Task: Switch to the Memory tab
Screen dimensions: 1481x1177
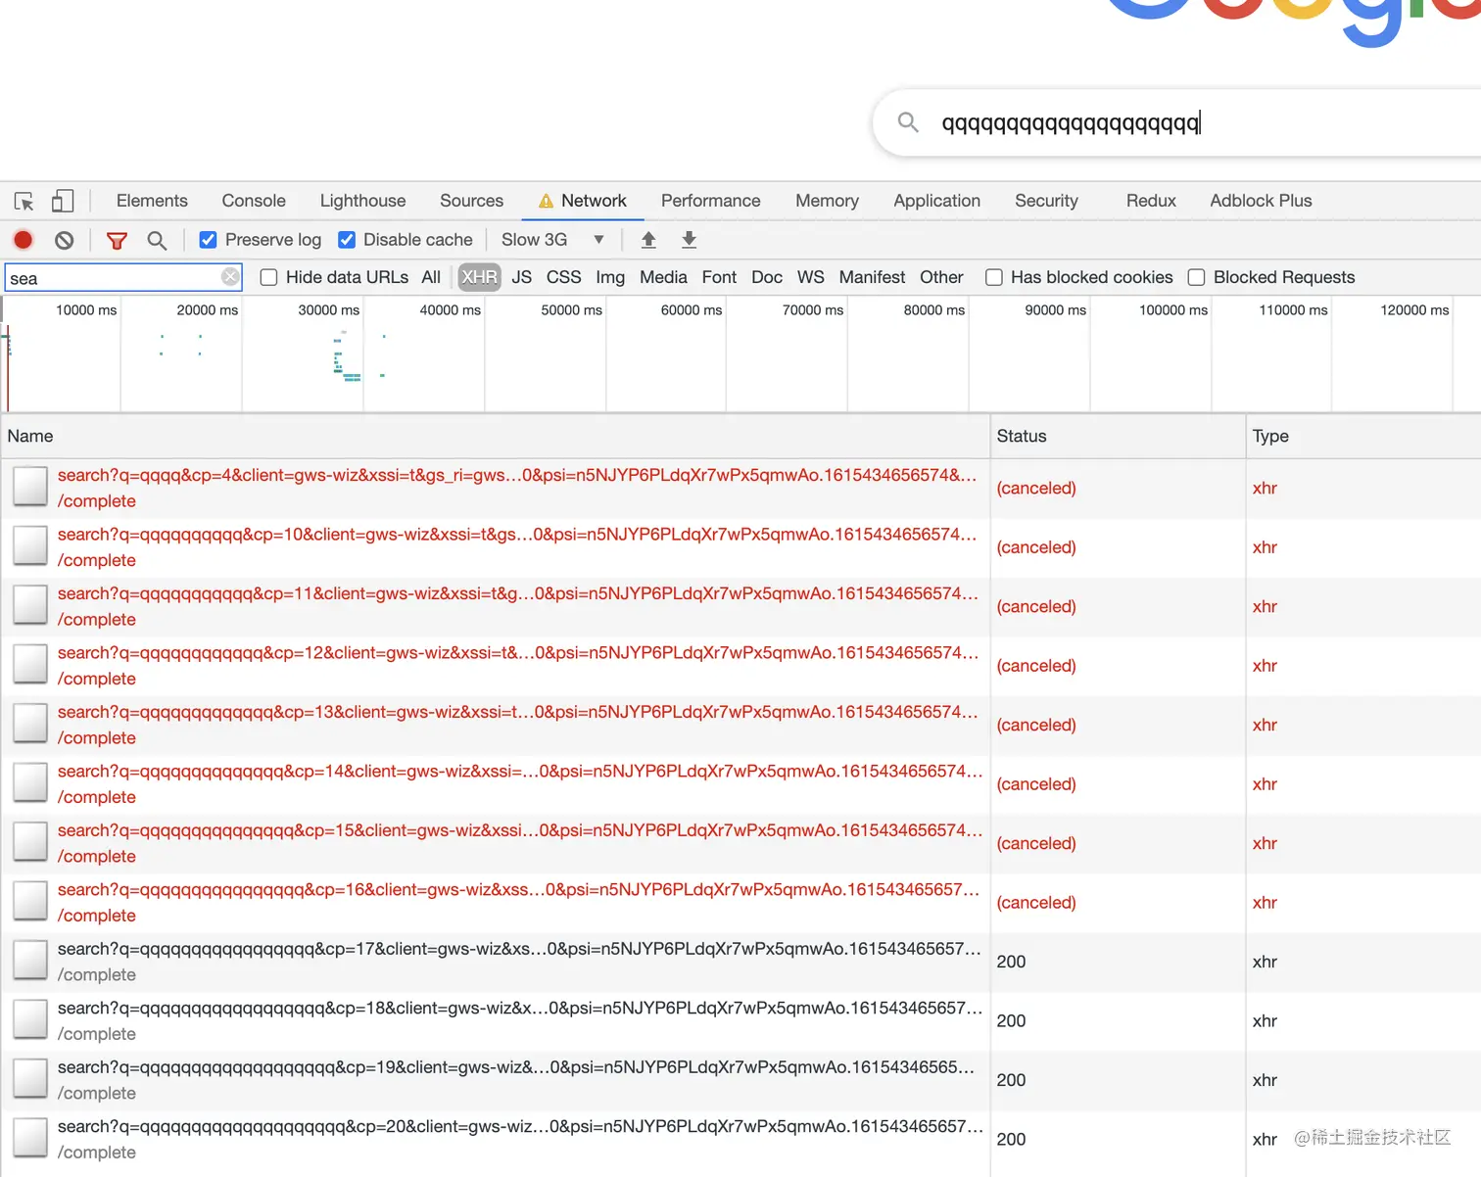Action: (827, 201)
